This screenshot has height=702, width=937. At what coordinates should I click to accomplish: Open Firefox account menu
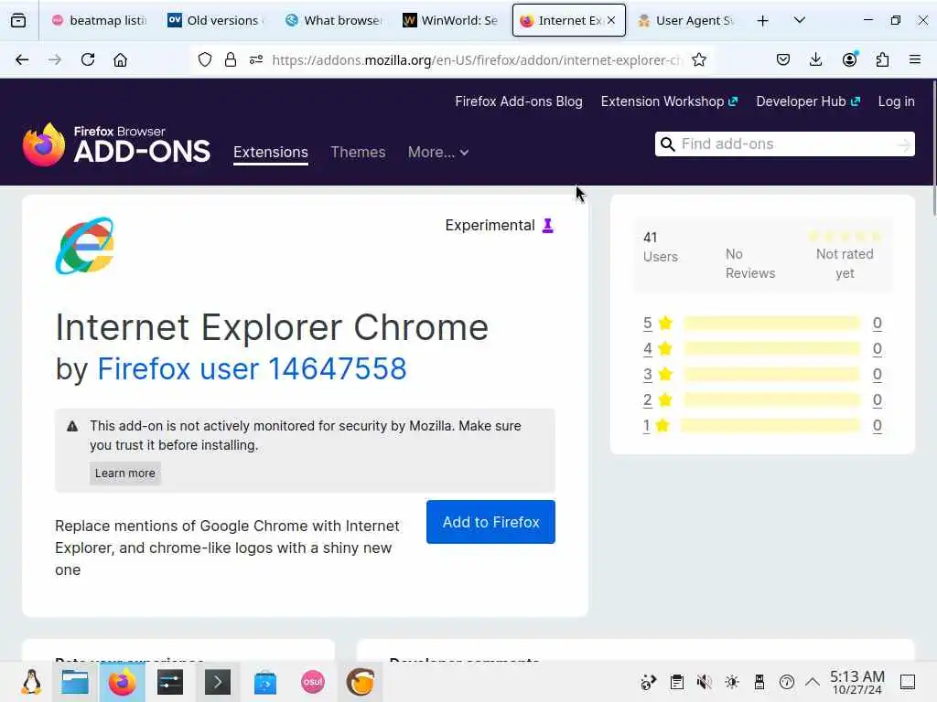(x=849, y=59)
